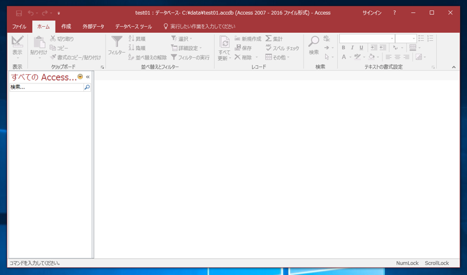Click the numbered list icon
Screen dimensions: 467x275
[430, 38]
